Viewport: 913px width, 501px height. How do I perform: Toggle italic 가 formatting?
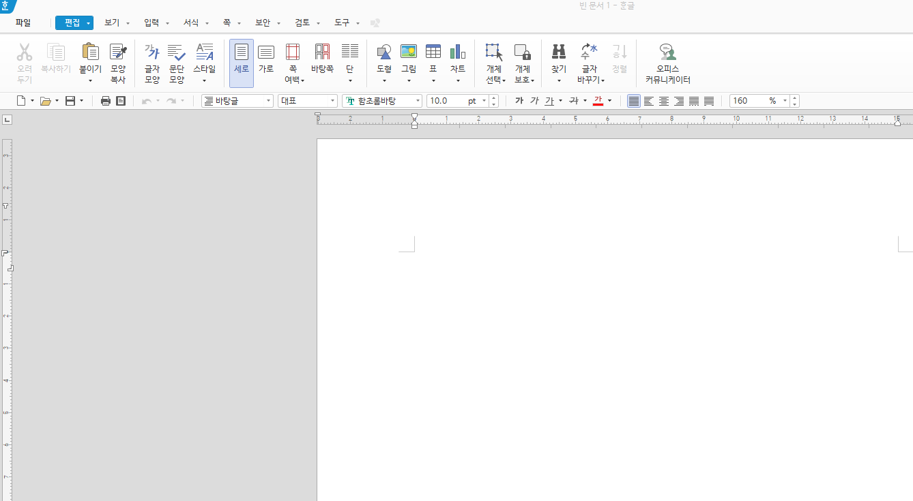coord(534,101)
